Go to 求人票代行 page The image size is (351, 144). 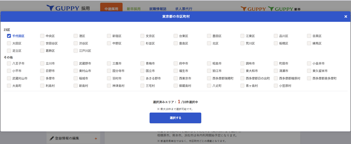(184, 9)
